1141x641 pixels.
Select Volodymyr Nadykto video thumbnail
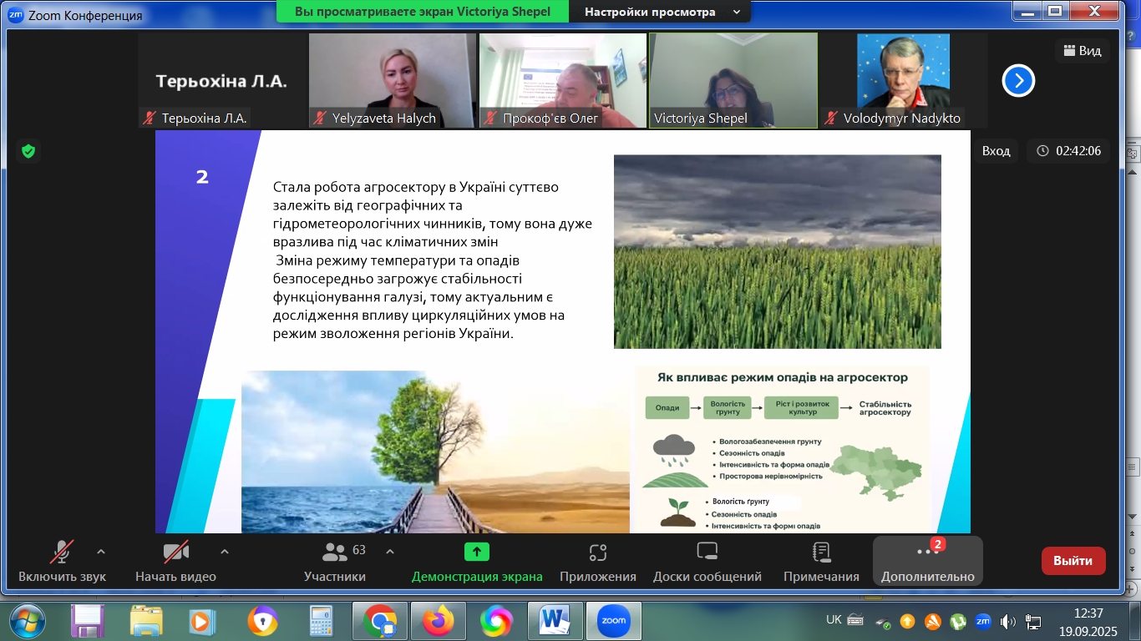pos(903,81)
